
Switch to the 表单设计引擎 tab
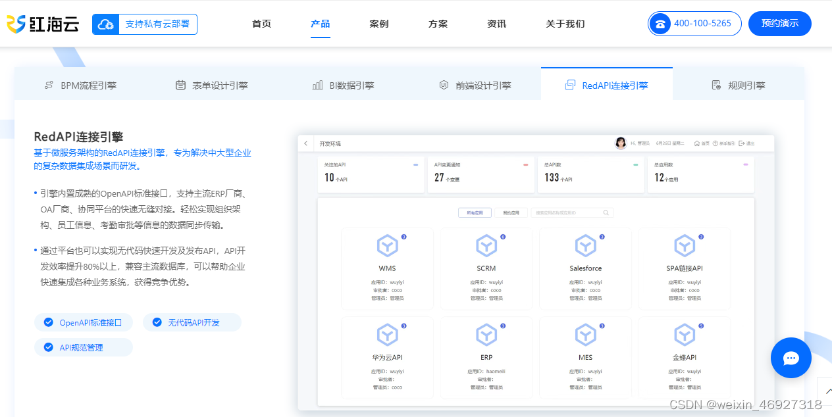pos(212,85)
